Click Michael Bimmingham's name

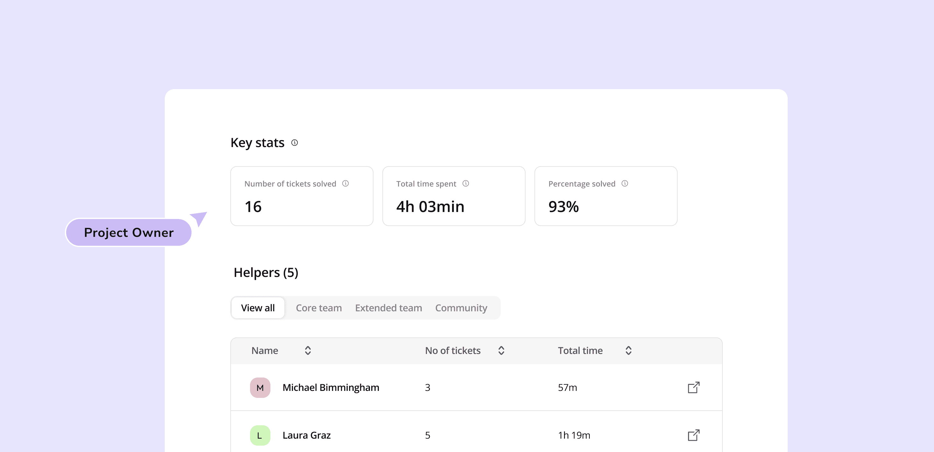click(x=331, y=387)
